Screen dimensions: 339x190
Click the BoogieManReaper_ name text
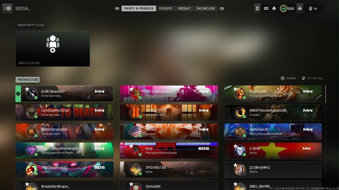click(x=55, y=186)
